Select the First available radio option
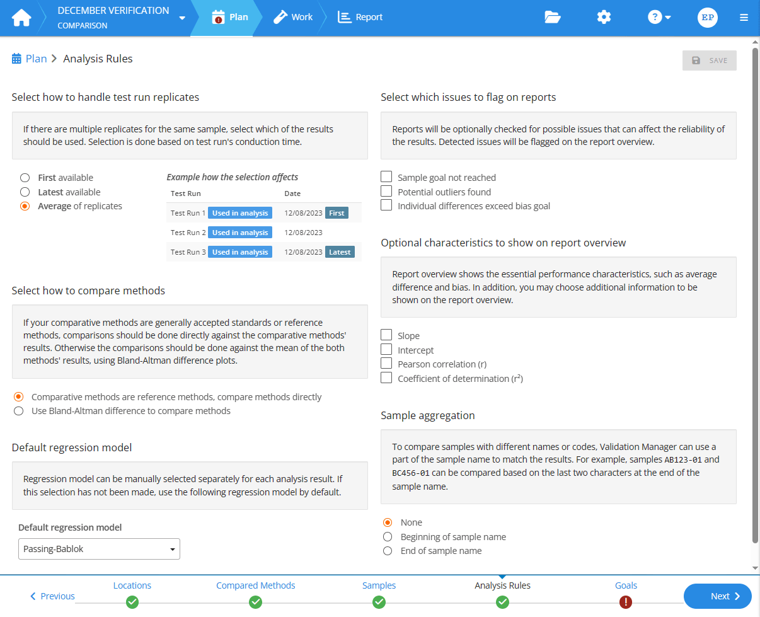 25,178
